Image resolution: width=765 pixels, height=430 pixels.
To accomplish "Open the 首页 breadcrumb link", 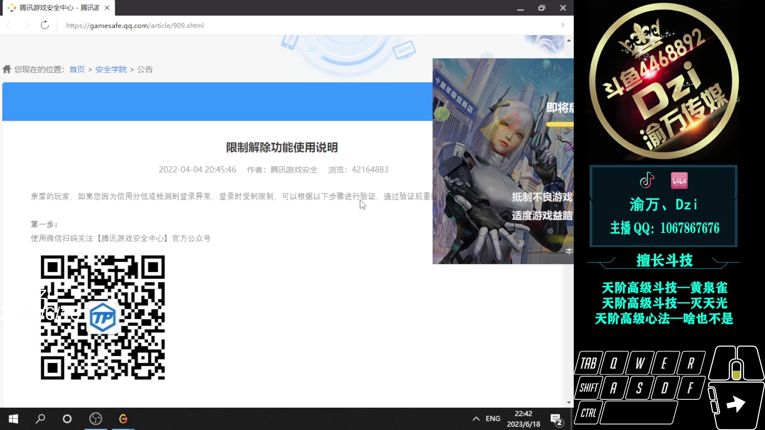I will pos(77,69).
